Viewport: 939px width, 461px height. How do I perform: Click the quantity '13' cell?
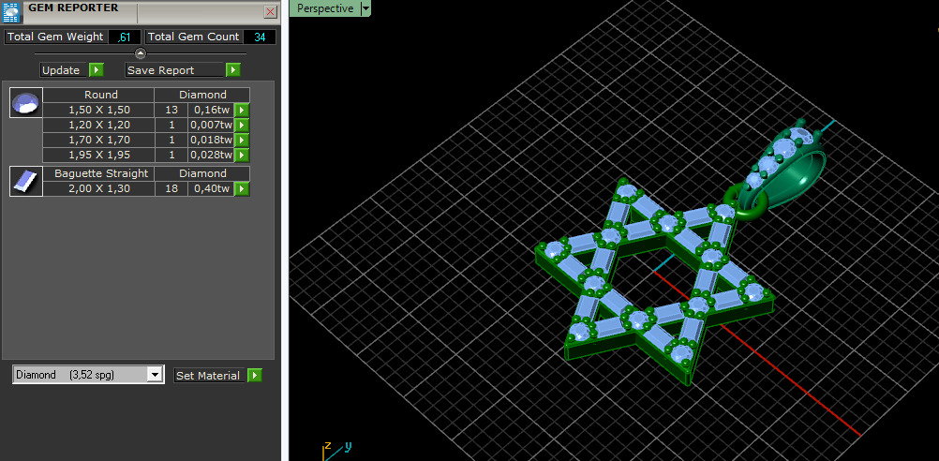click(x=171, y=111)
